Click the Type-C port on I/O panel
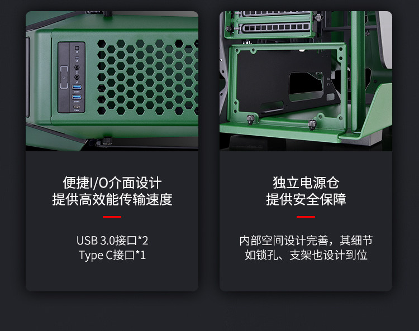Screen dimensions: 419x331 pyautogui.click(x=77, y=107)
